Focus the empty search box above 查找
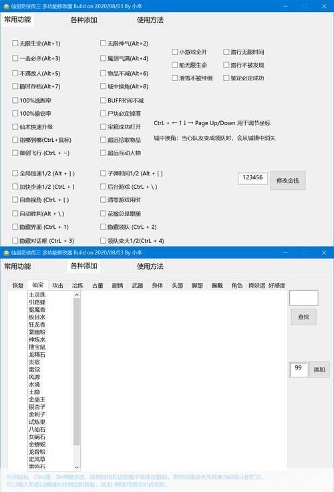The image size is (334, 492). pos(304,298)
